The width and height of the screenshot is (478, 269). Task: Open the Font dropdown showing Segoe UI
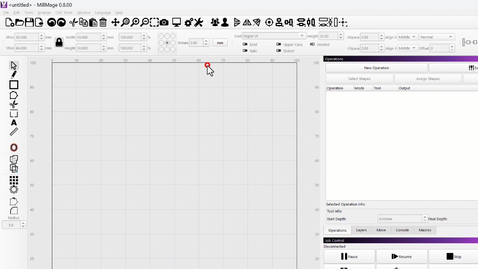274,36
